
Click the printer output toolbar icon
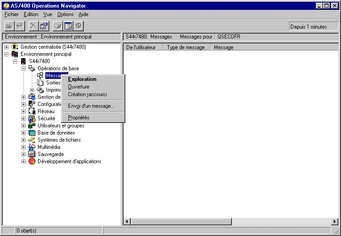[x=58, y=26]
